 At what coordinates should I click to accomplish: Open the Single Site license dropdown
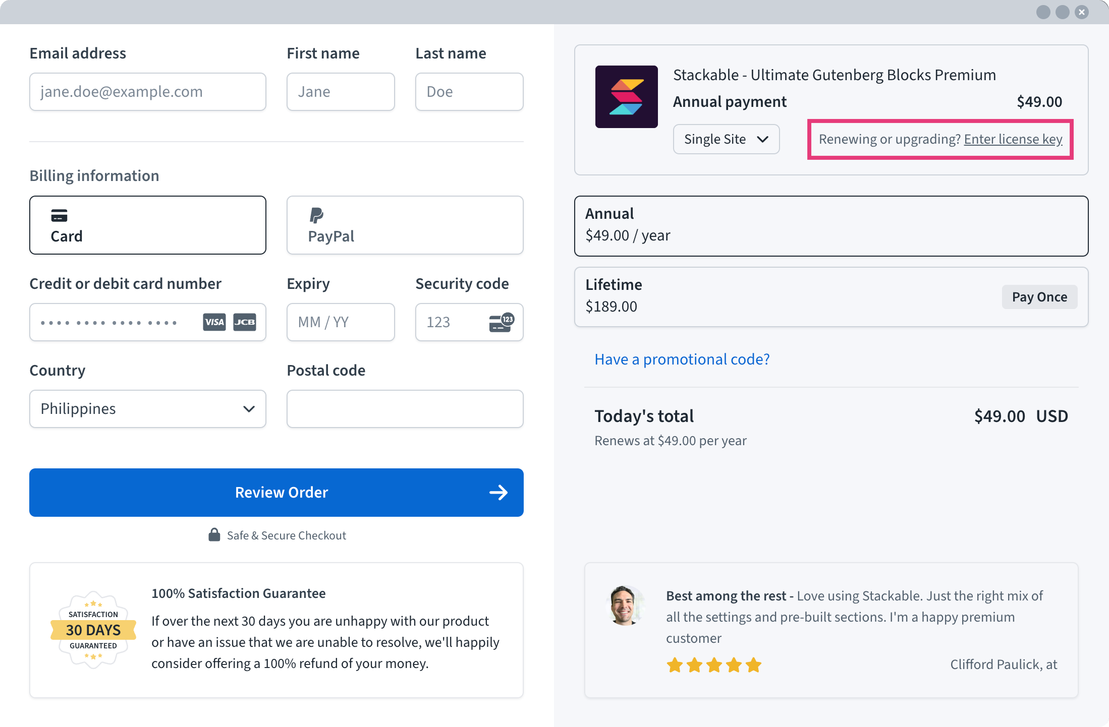726,139
